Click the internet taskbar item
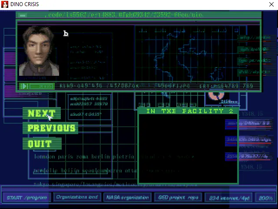 pos(229,198)
